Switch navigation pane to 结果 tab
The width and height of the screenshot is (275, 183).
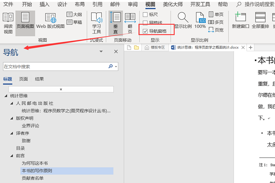39,79
